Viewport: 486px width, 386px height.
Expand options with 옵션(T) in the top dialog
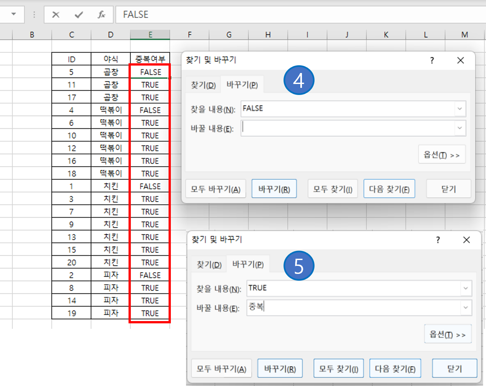pos(442,154)
